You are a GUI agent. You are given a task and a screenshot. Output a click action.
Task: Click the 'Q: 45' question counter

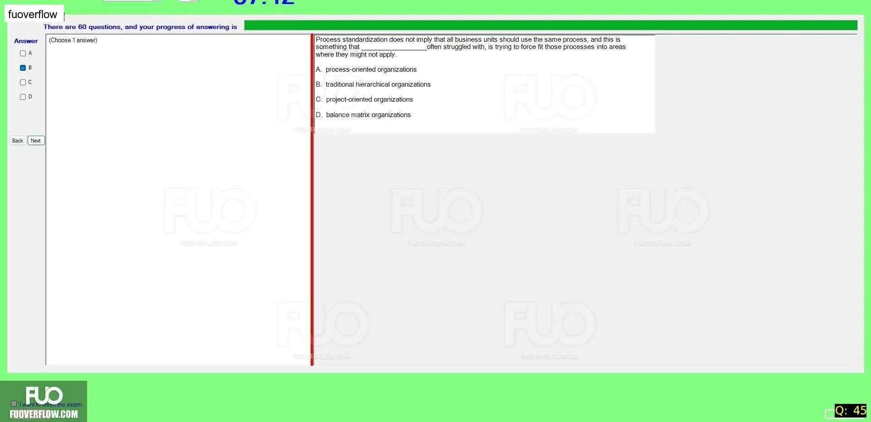tap(851, 411)
